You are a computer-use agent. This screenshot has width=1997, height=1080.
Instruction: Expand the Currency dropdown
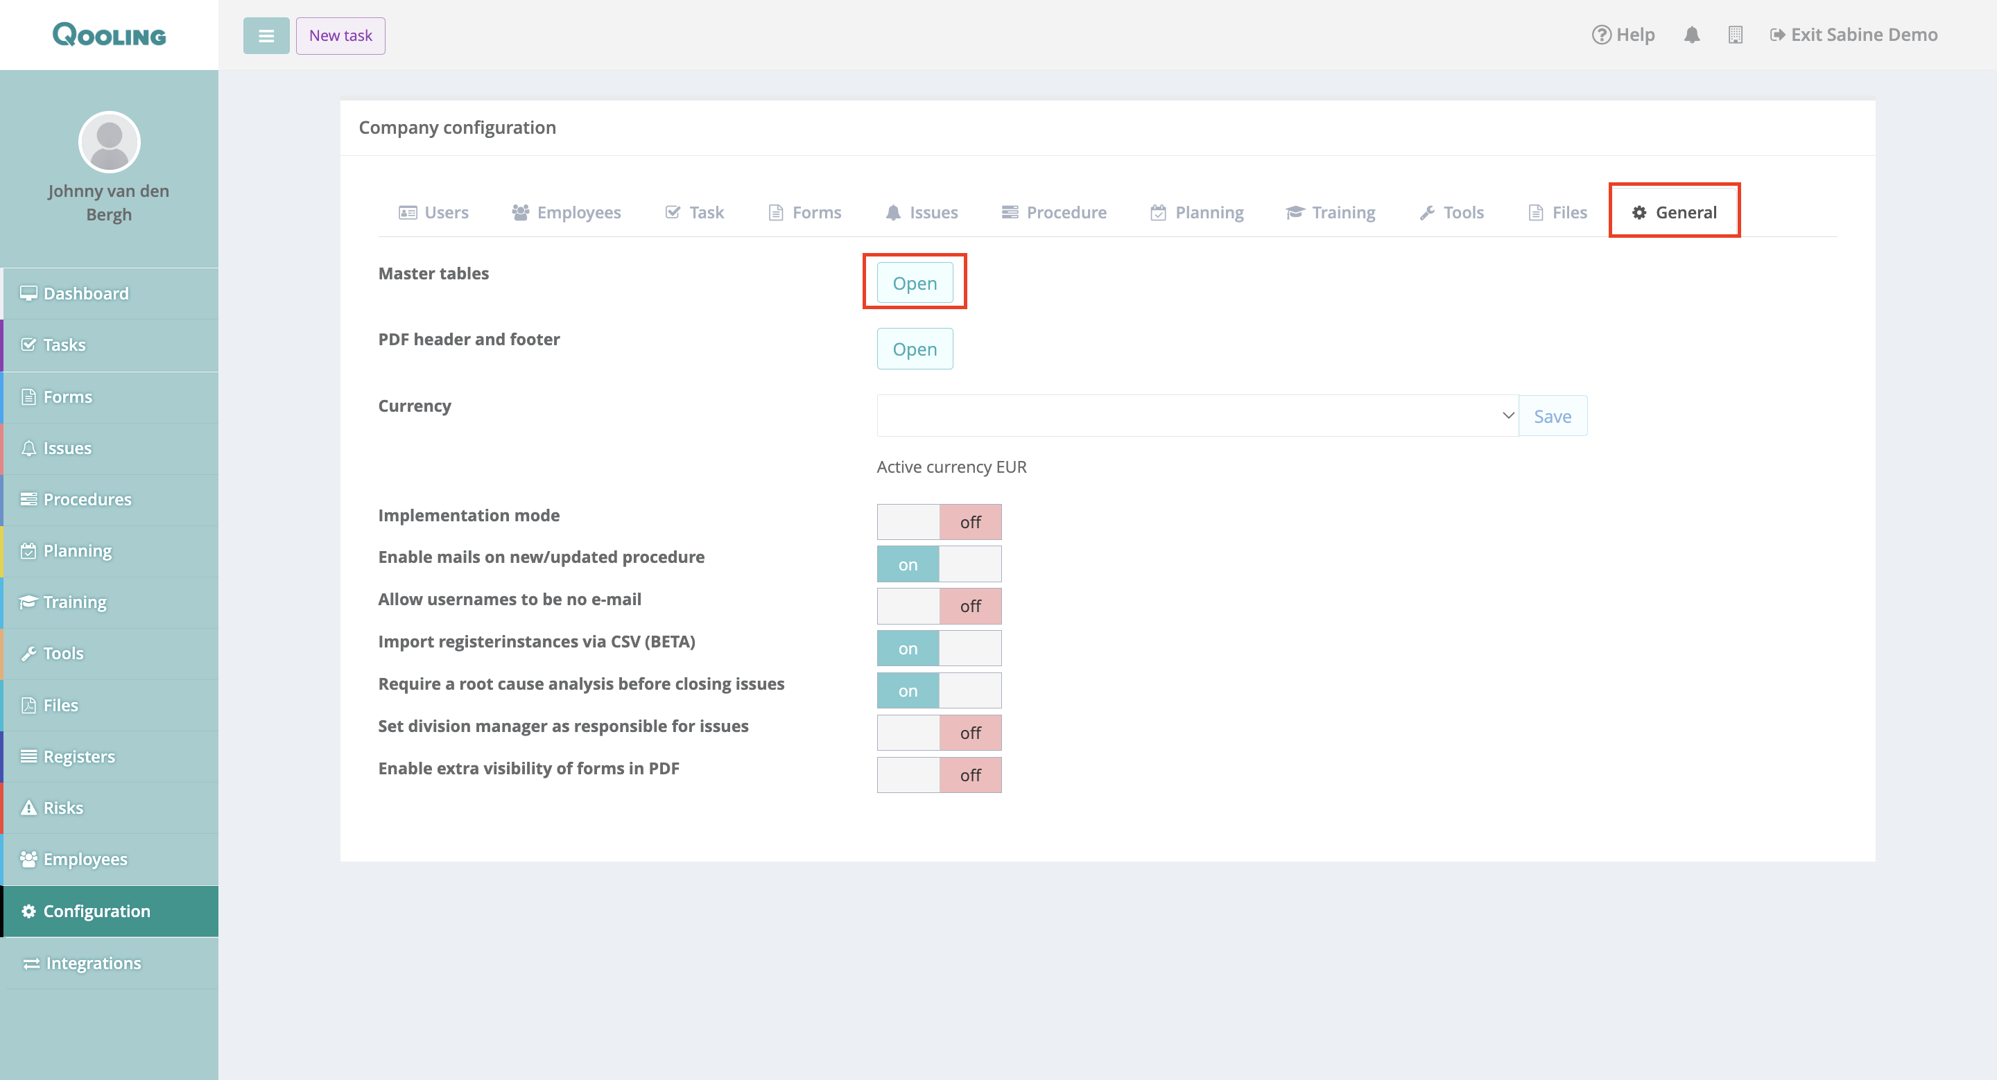1197,416
